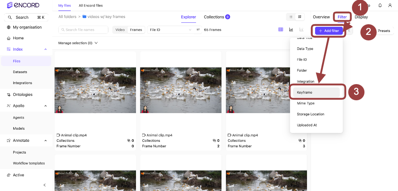This screenshot has width=398, height=191.
Task: Open the My files tab
Action: coord(64,5)
